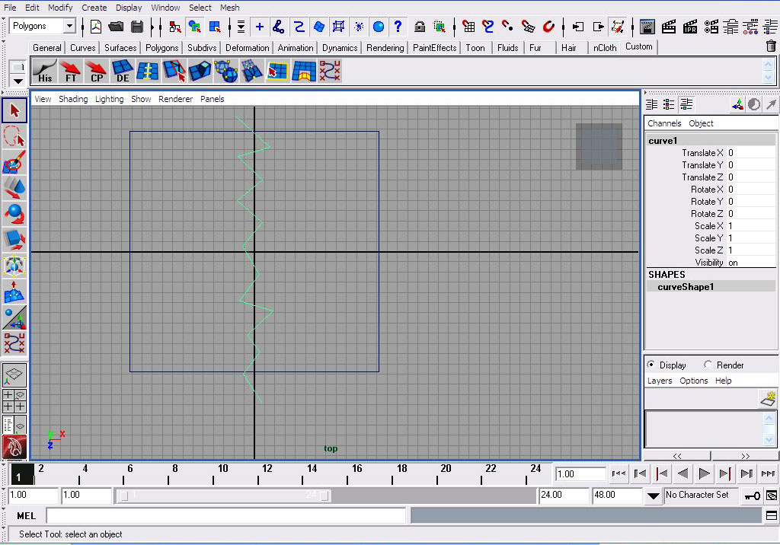Switch to four view layout

coord(14,401)
